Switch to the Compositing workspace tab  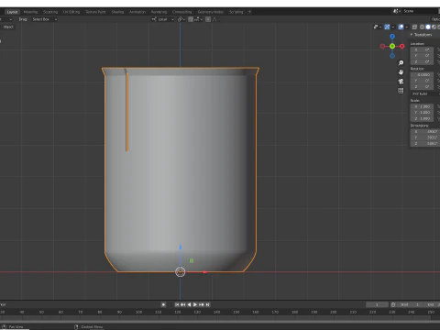click(182, 12)
